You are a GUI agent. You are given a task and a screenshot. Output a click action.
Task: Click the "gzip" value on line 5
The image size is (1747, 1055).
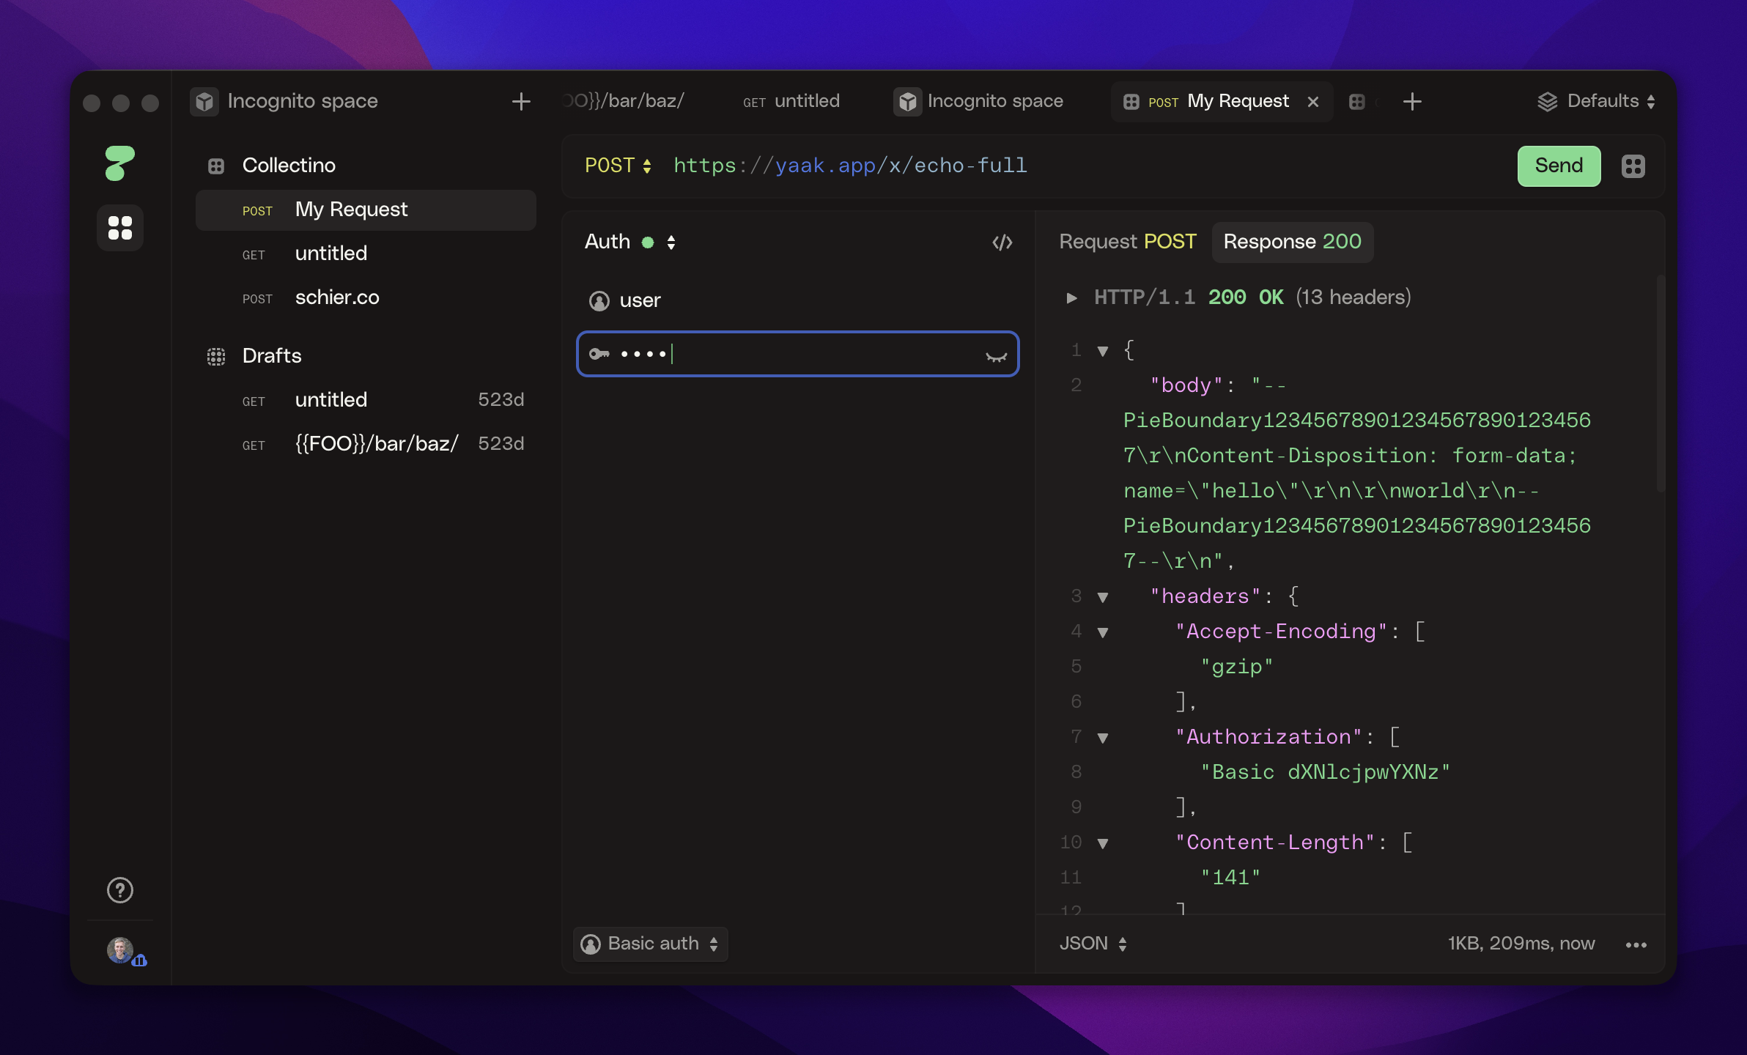coord(1237,667)
